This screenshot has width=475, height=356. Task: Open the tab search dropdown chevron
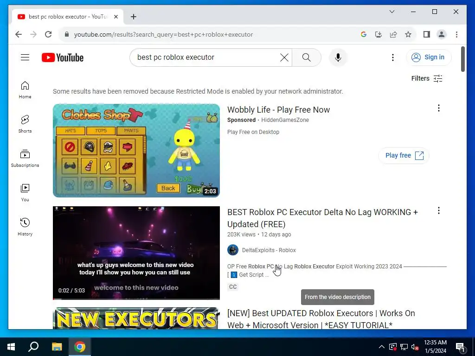click(392, 12)
